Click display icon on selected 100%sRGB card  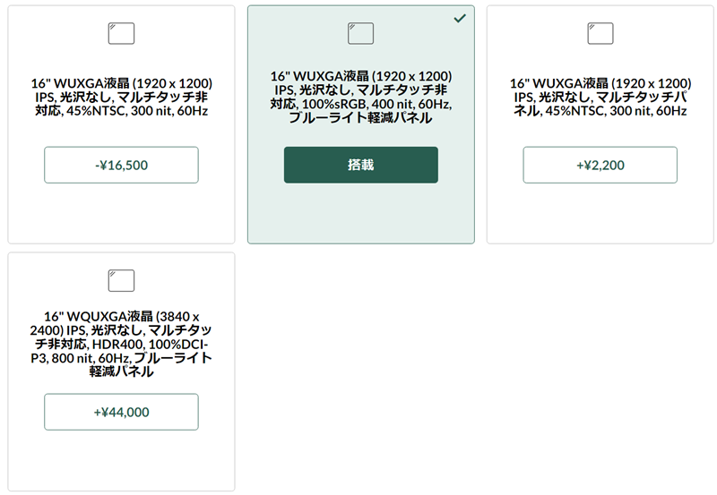tap(361, 33)
